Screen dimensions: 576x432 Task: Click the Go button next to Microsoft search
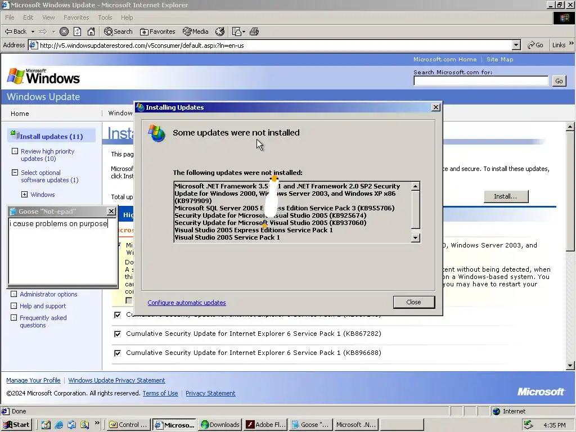[x=559, y=81]
